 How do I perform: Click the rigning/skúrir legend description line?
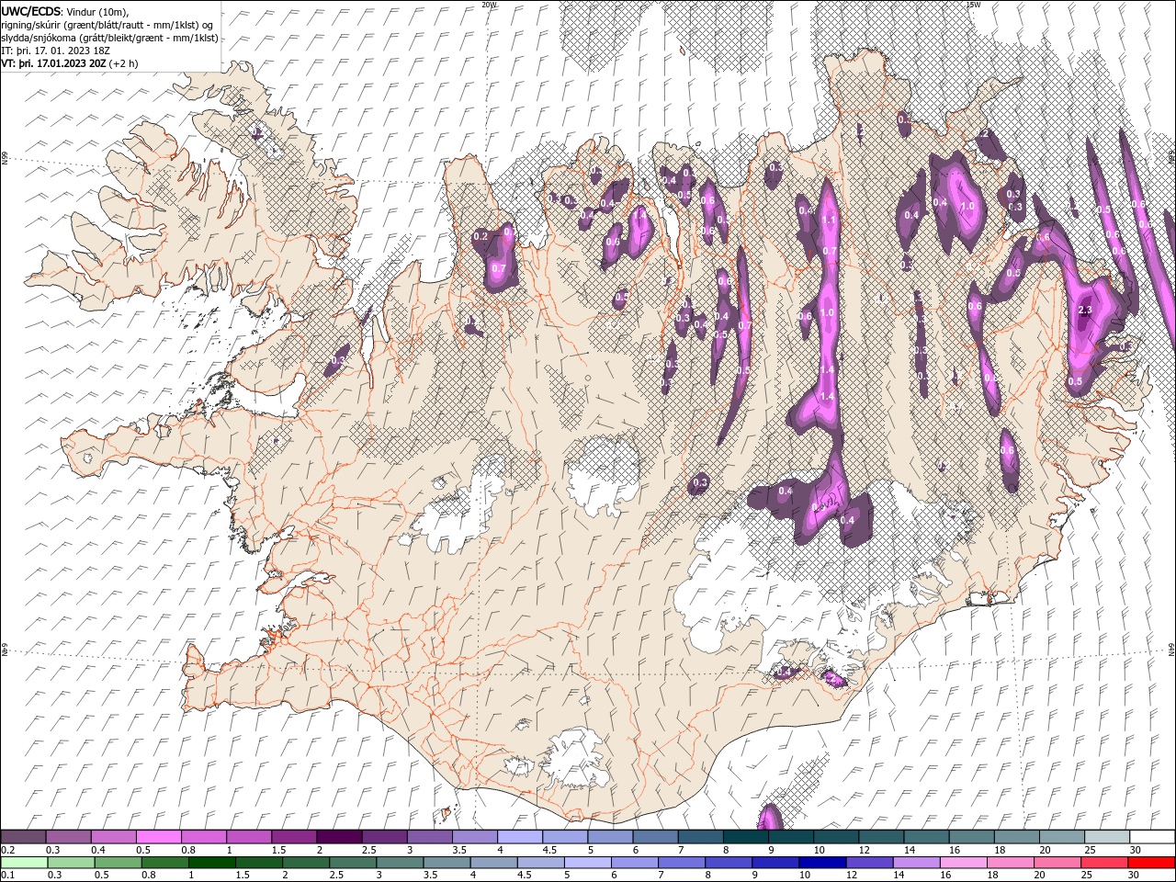tap(107, 25)
